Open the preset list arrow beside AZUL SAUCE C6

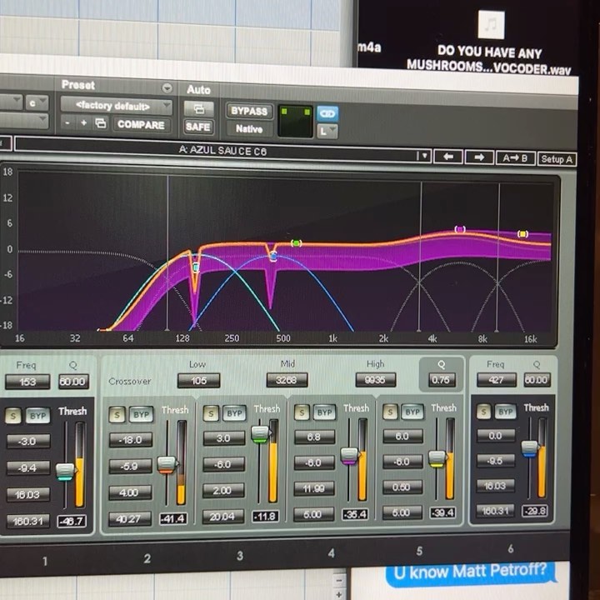tap(423, 156)
